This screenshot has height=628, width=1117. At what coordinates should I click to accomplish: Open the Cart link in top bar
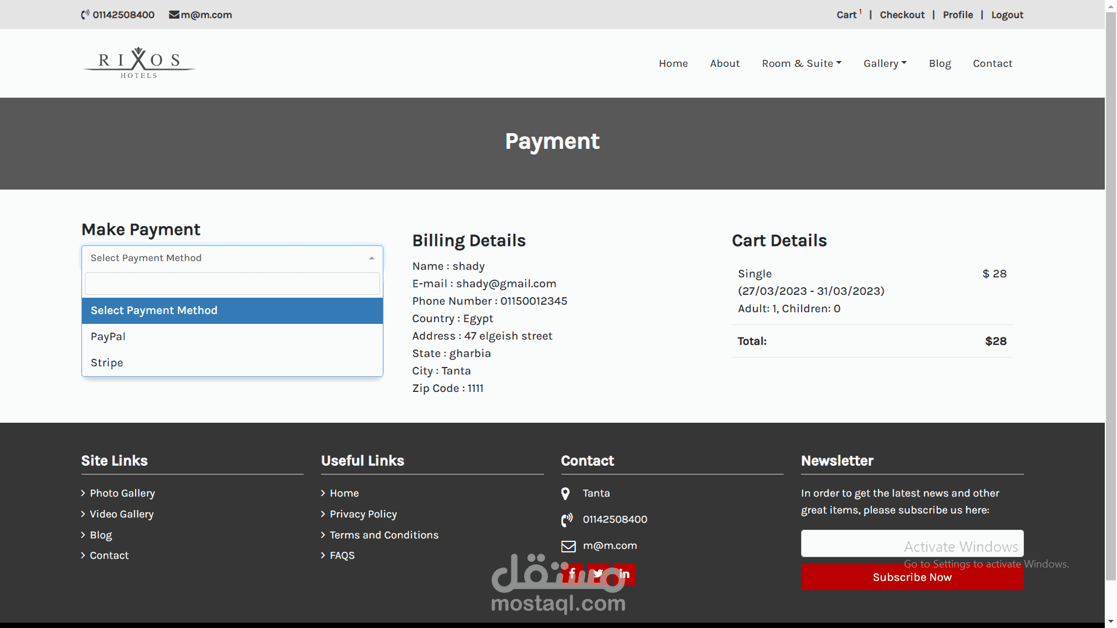846,15
